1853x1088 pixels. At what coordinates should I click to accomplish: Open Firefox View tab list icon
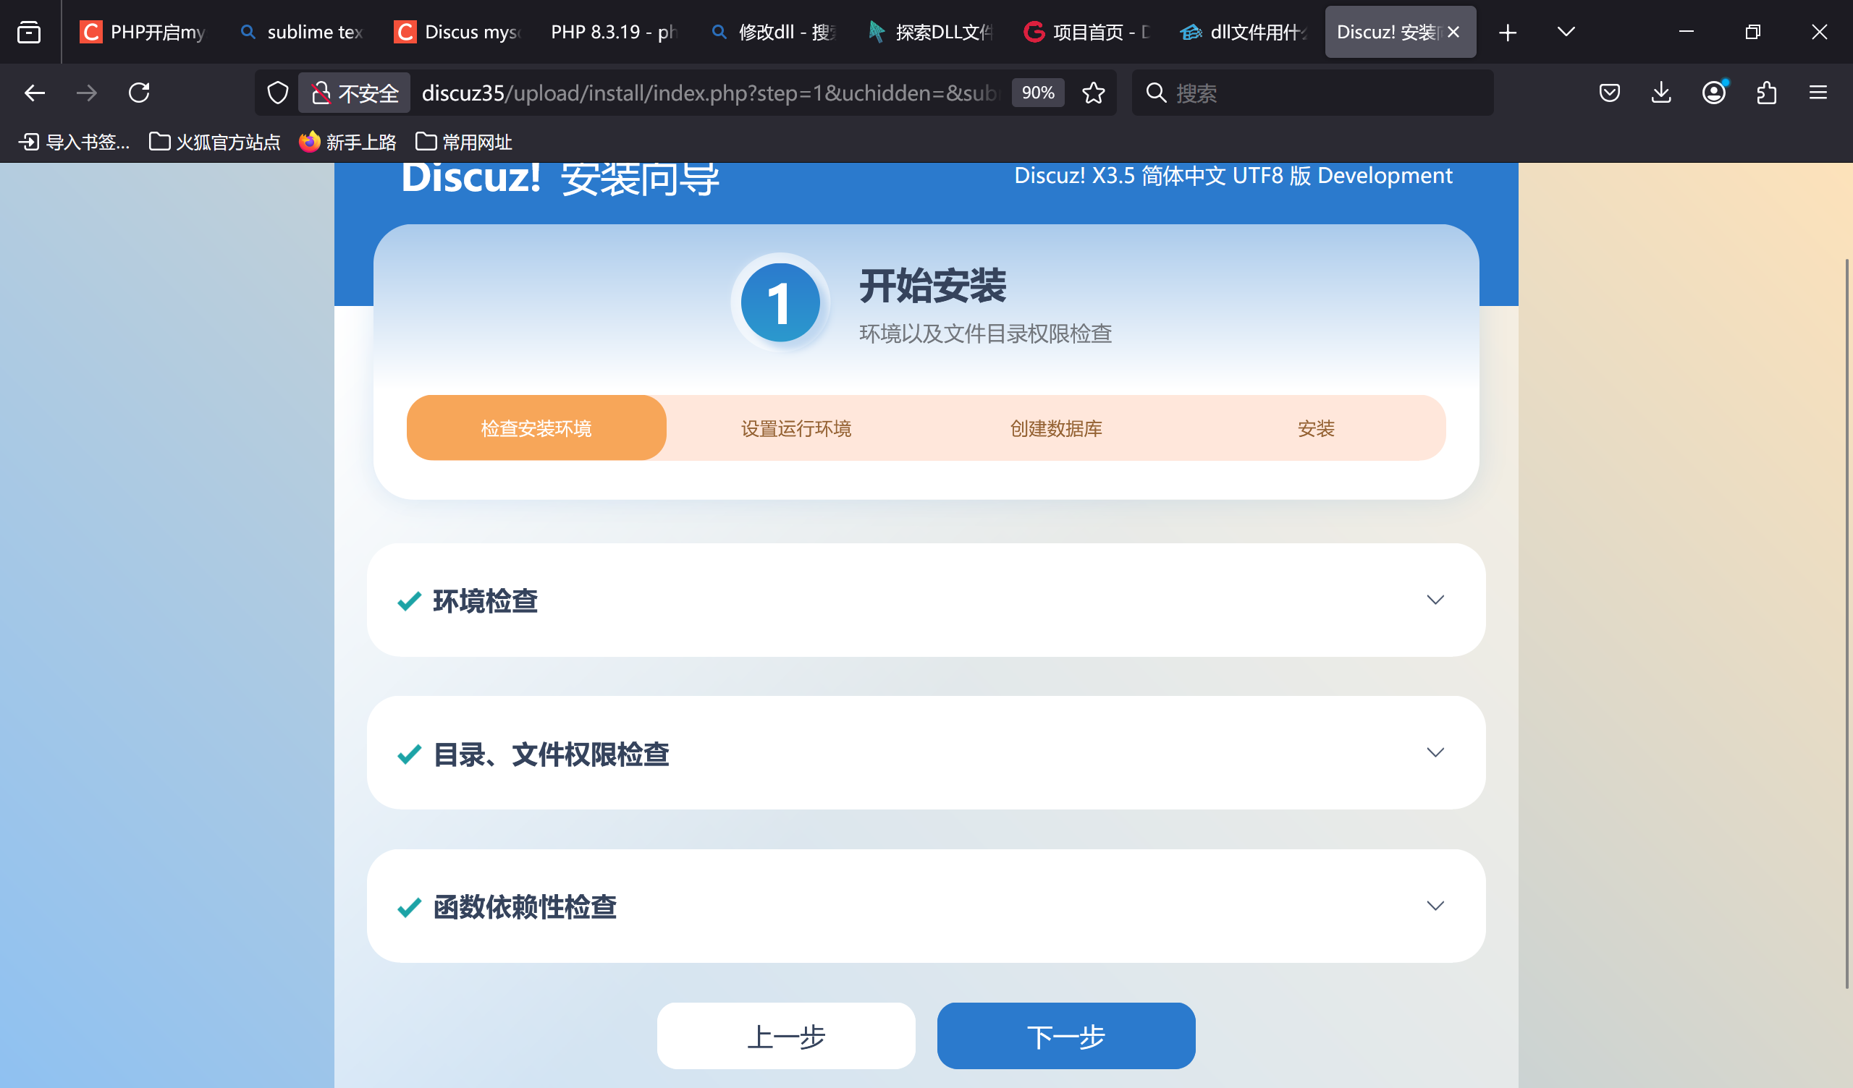29,32
